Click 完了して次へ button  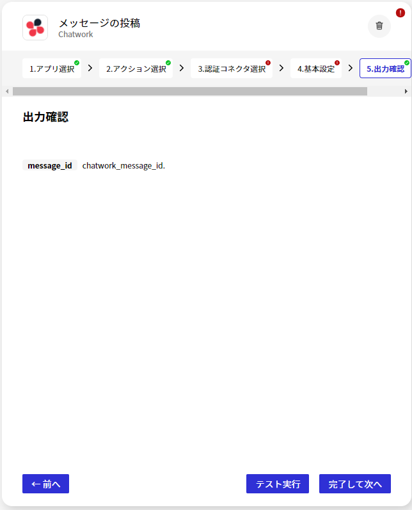pyautogui.click(x=355, y=484)
